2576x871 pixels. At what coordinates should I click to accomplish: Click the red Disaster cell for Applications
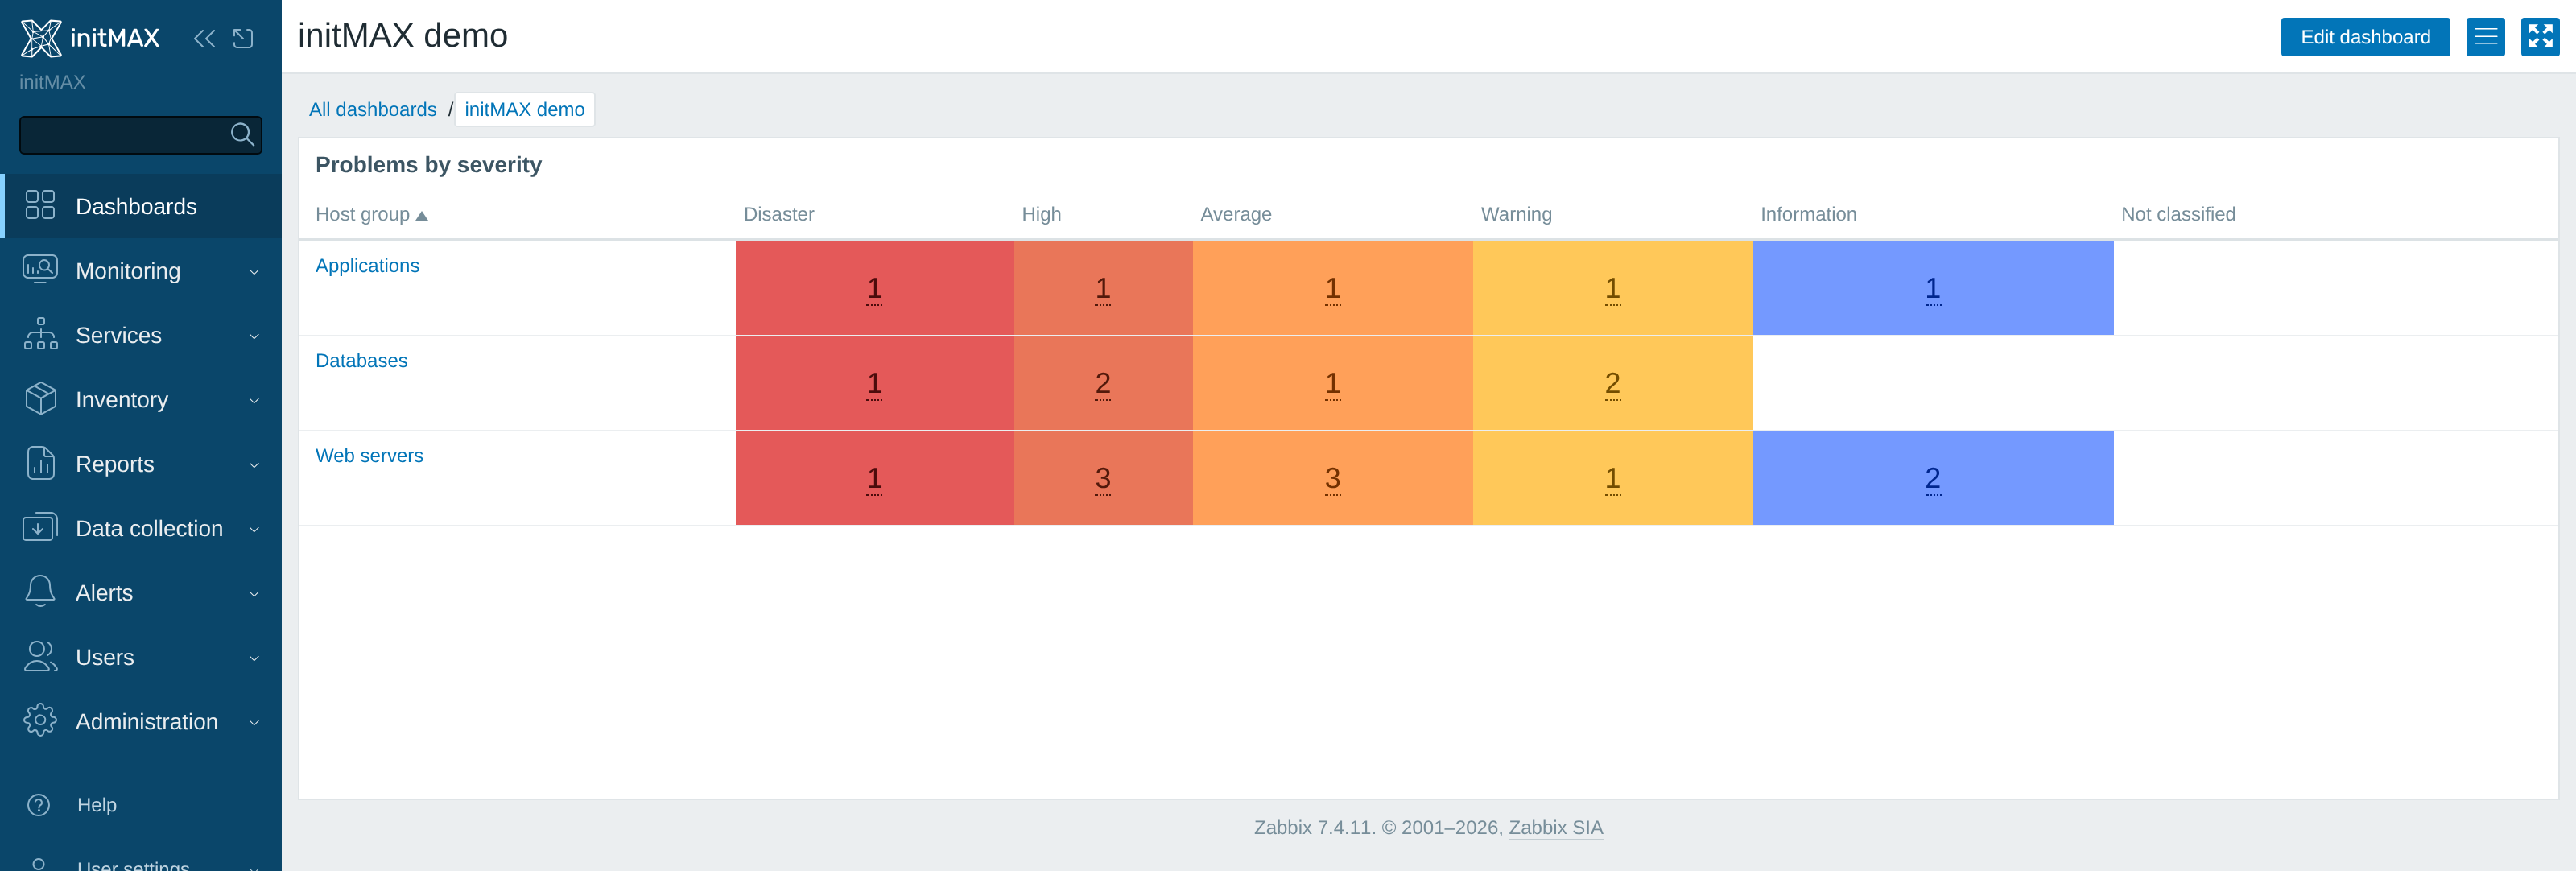[x=875, y=288]
